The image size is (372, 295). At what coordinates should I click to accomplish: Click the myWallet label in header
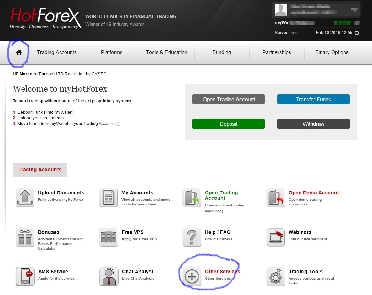point(282,22)
